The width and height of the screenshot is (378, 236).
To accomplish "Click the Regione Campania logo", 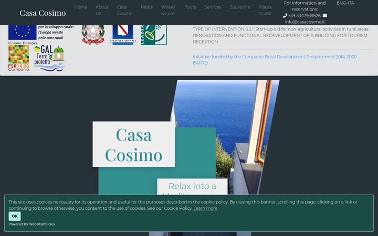I will tap(123, 35).
